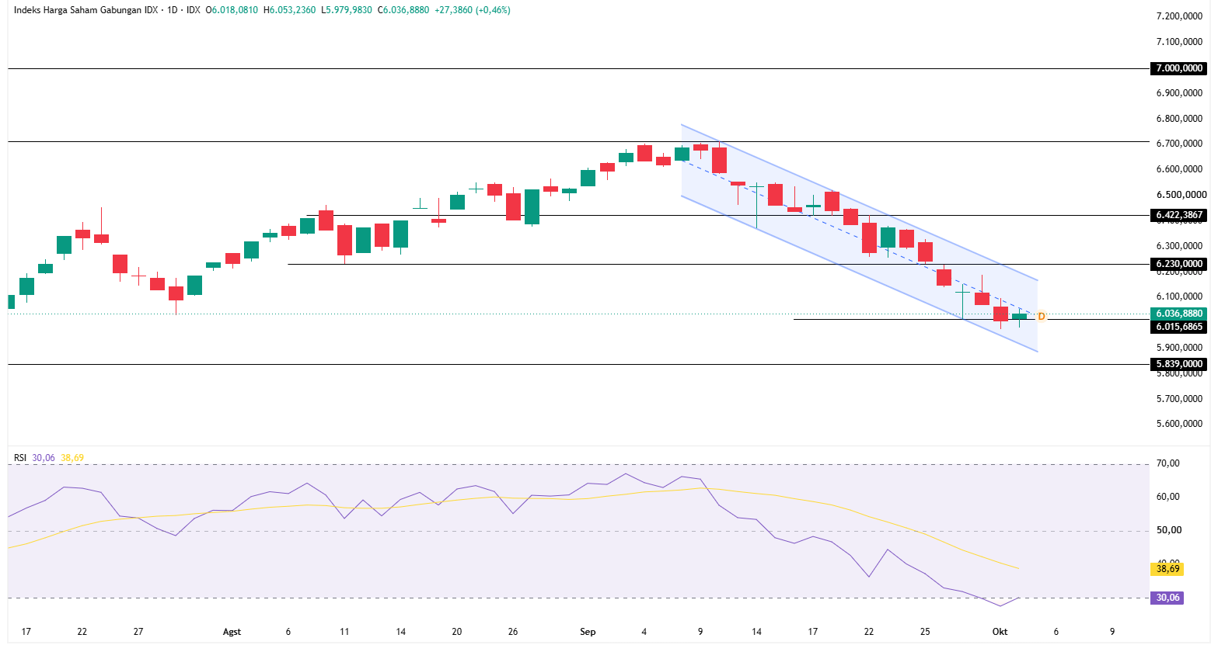Click the low value L5.979,9830

coord(347,10)
